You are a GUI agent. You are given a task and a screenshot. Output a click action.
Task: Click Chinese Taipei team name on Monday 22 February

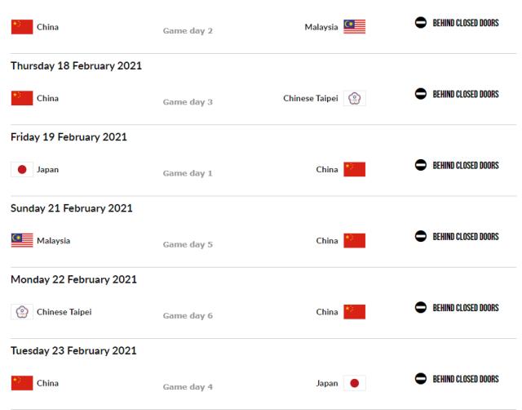click(x=64, y=311)
